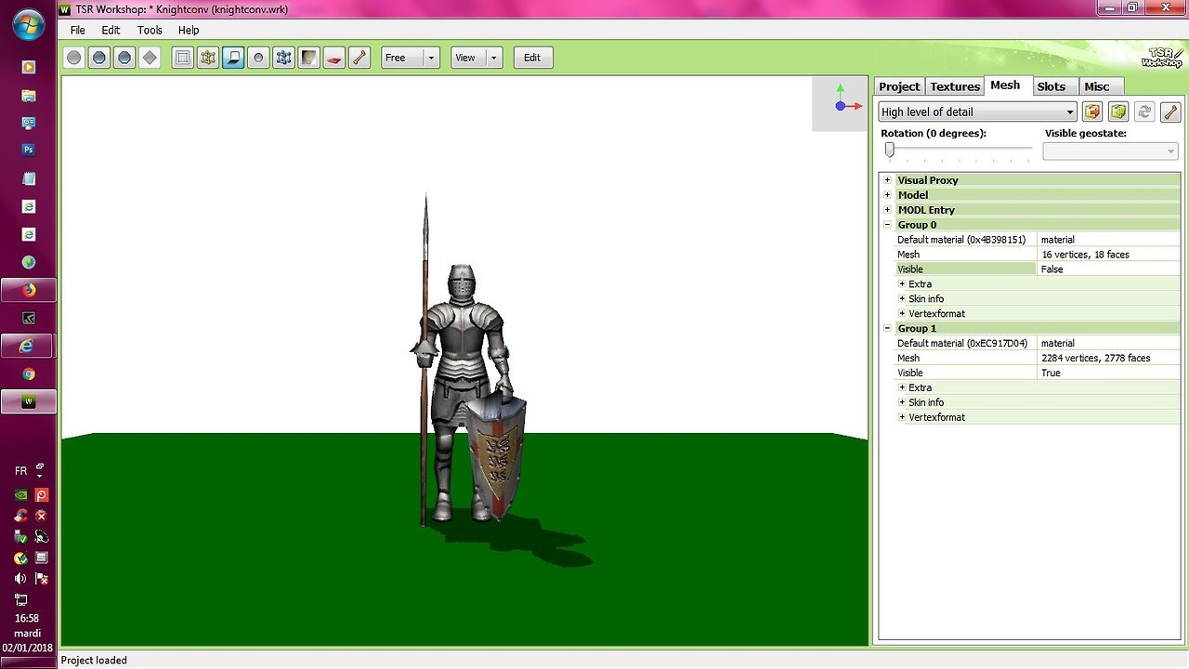Click the bone icon in top toolbar
The width and height of the screenshot is (1189, 669).
359,58
